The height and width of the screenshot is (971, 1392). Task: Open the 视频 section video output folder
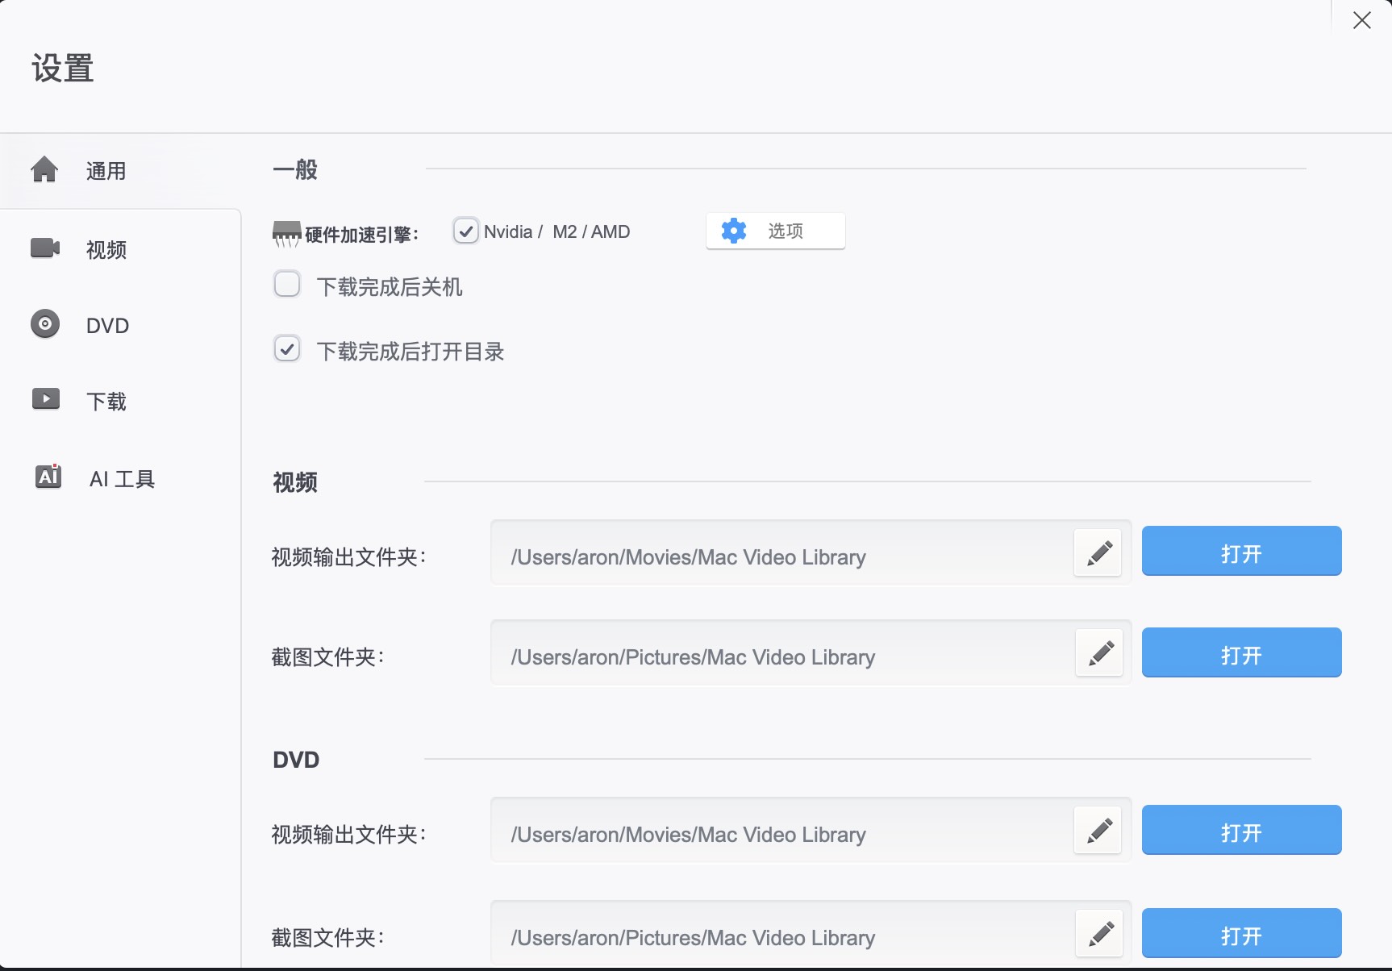[1242, 551]
